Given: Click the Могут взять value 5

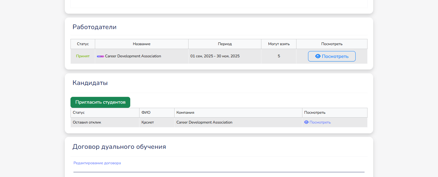Looking at the screenshot, I should coord(279,56).
